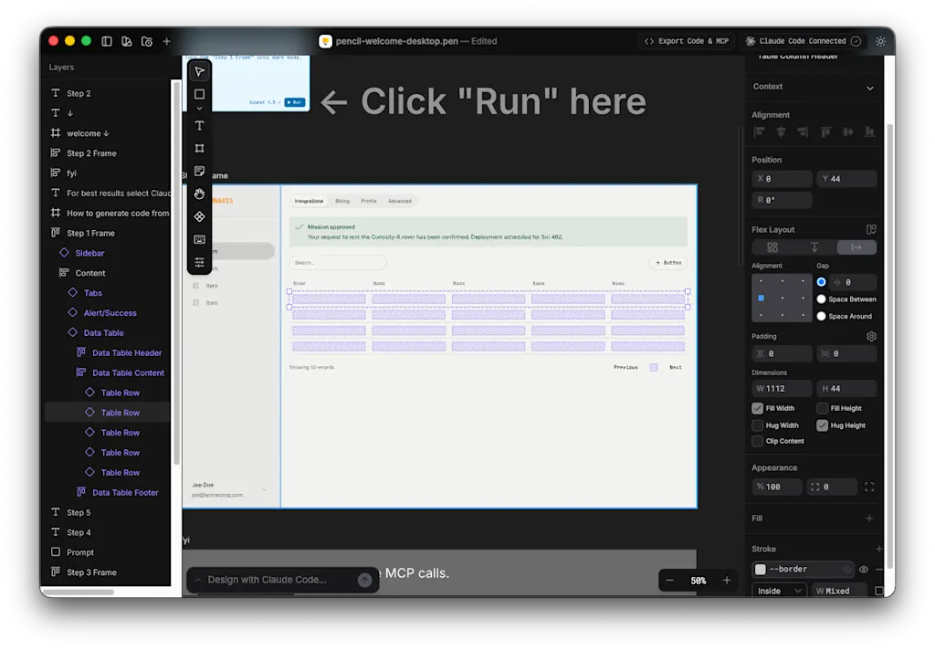Select the Frame tool in toolbar

[x=199, y=148]
